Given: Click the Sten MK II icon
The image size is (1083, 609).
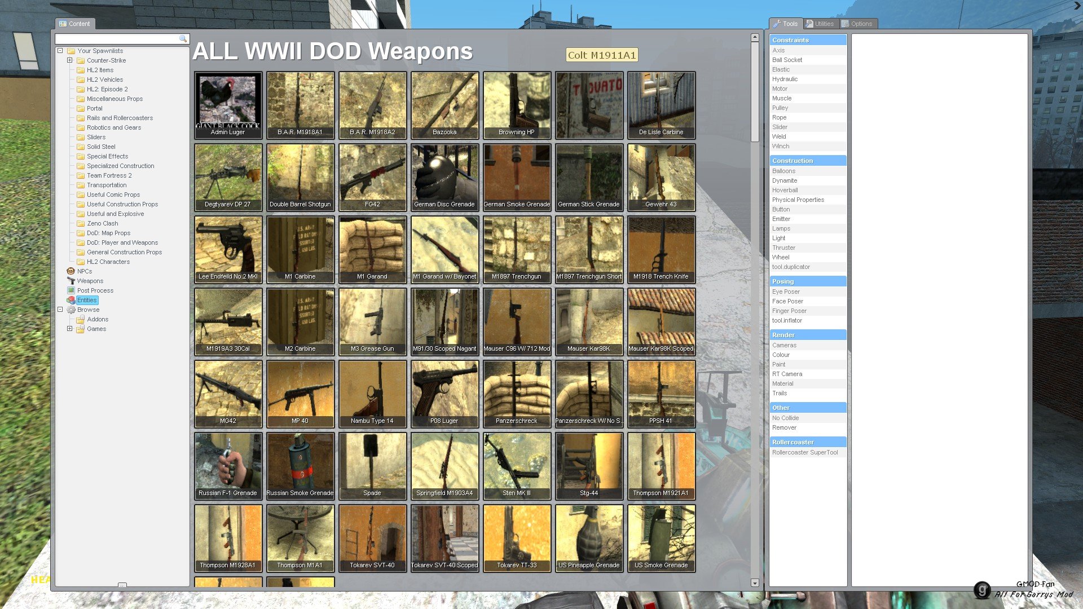Looking at the screenshot, I should (x=517, y=466).
